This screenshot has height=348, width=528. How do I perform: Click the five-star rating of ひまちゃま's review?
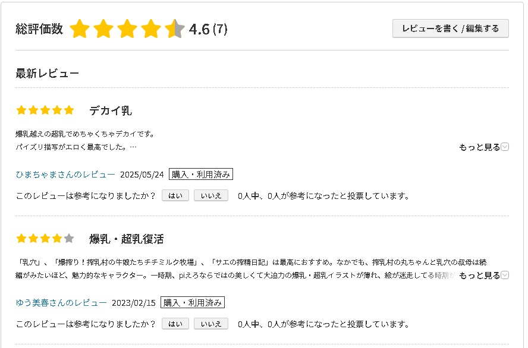pos(45,110)
